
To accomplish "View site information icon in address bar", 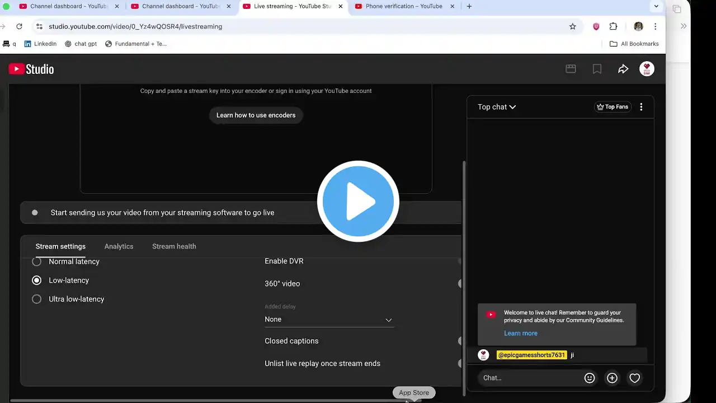I will (x=39, y=26).
